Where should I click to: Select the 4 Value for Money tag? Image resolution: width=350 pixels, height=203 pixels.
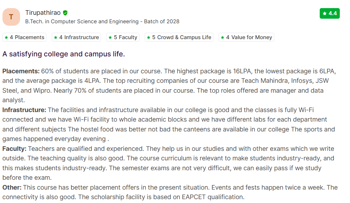click(246, 37)
